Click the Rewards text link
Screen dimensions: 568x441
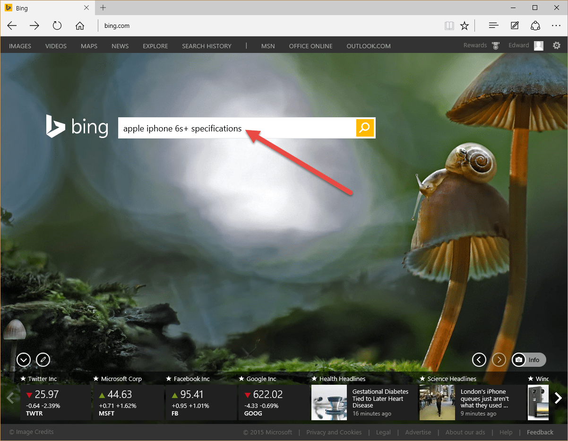point(475,45)
